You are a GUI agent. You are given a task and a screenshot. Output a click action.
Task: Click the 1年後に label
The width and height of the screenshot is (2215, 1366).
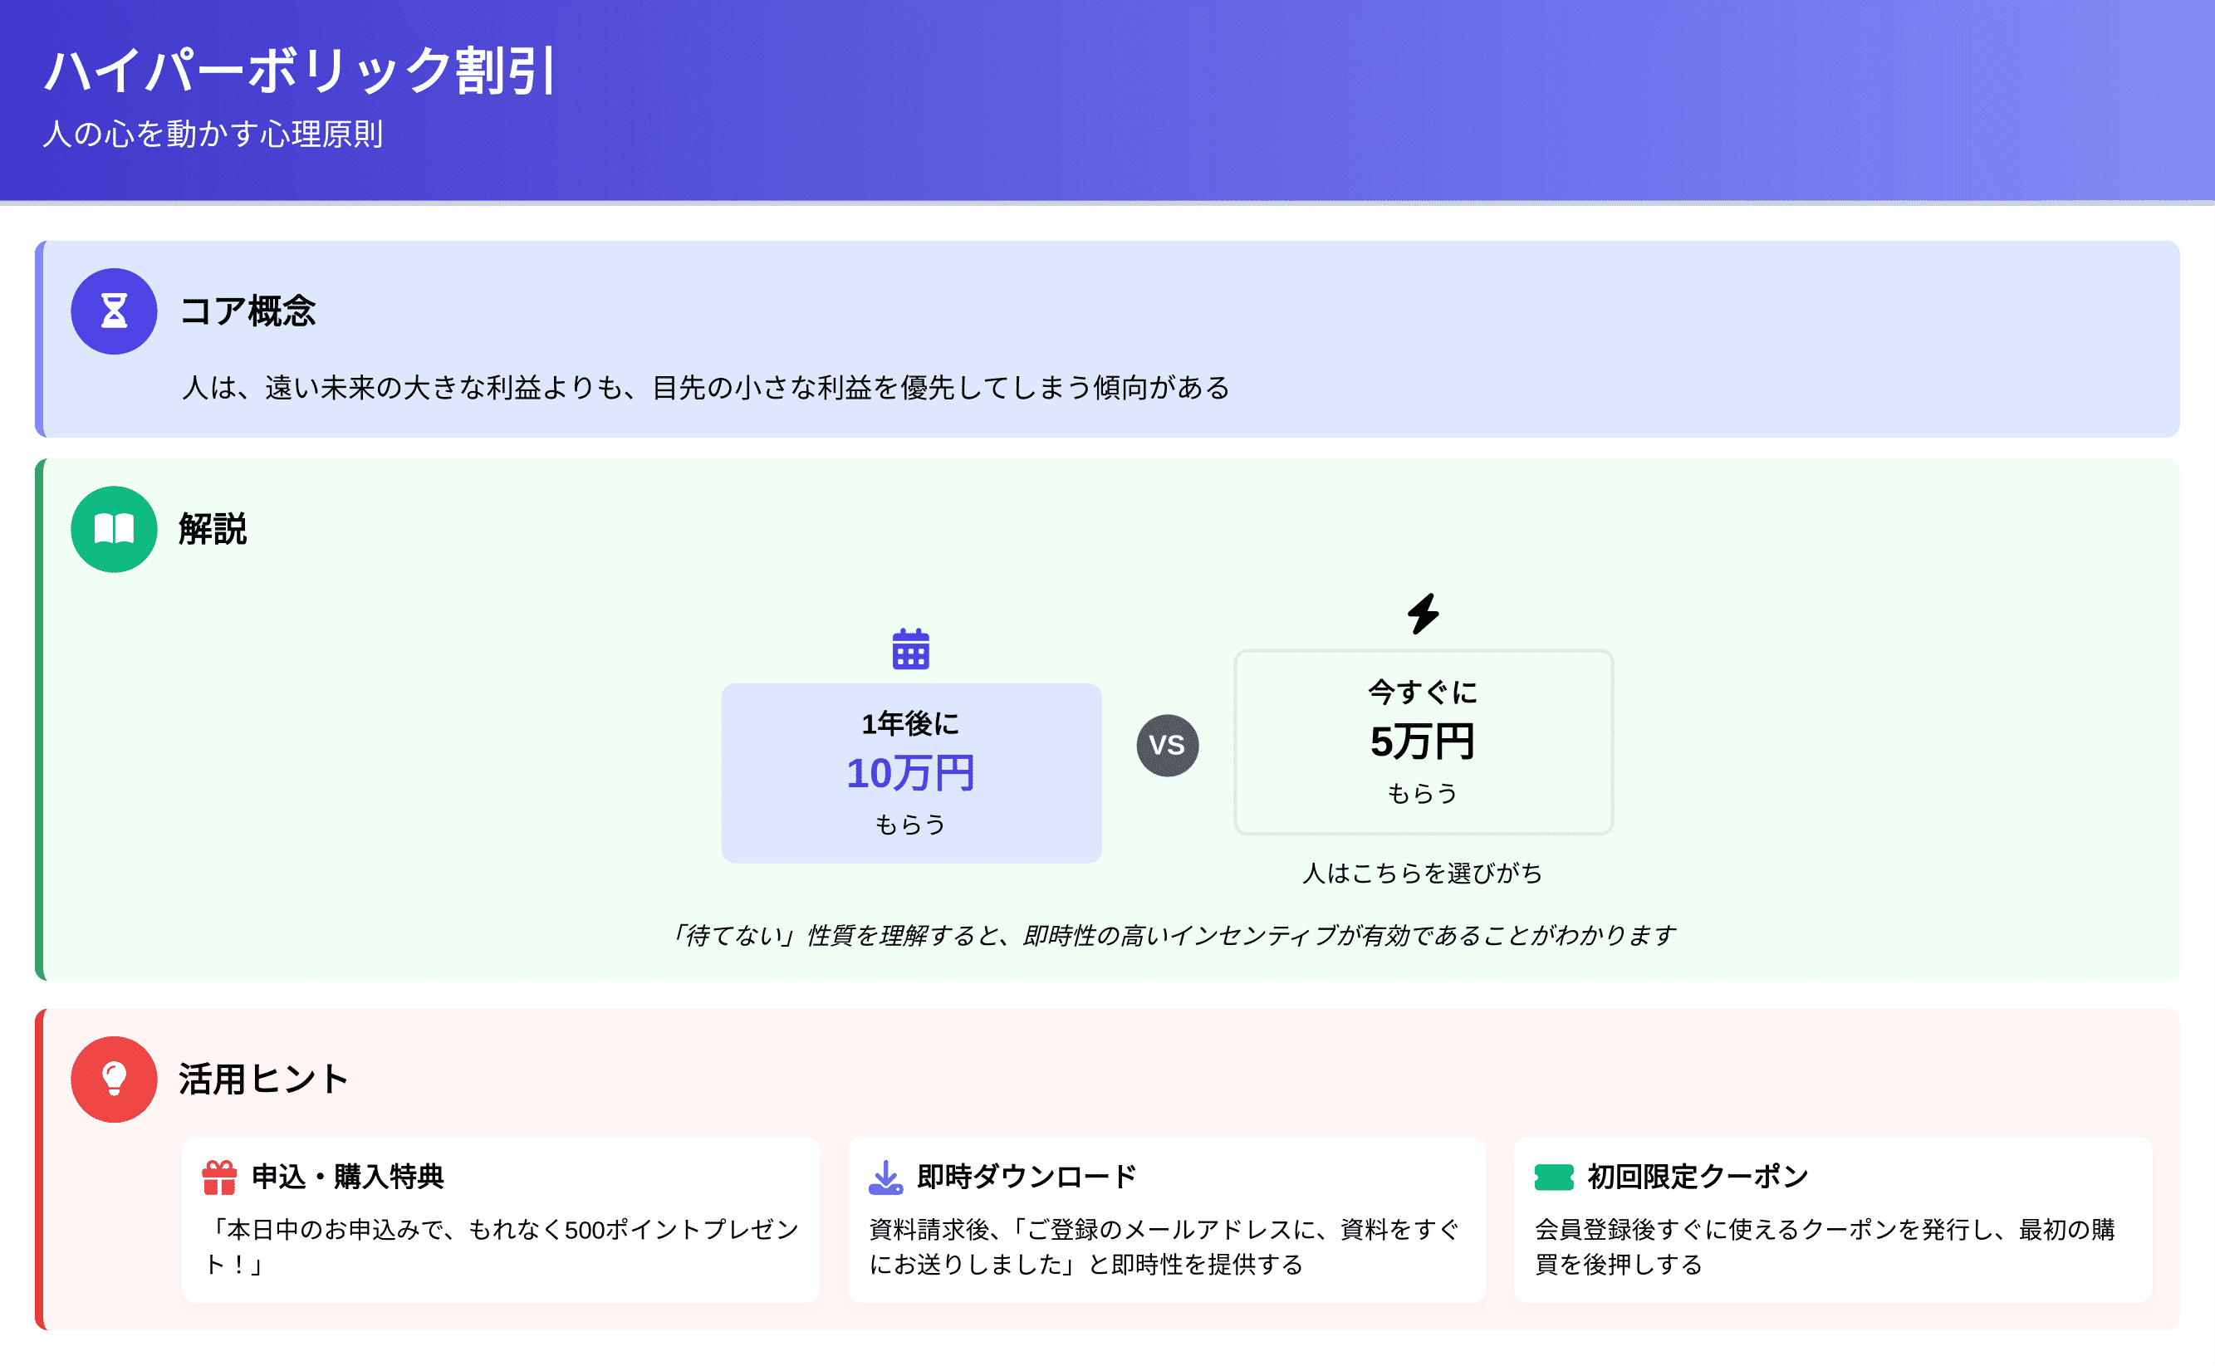point(910,723)
